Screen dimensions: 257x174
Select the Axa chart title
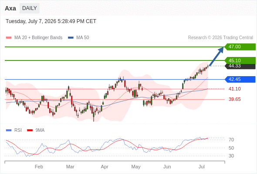tap(10, 8)
